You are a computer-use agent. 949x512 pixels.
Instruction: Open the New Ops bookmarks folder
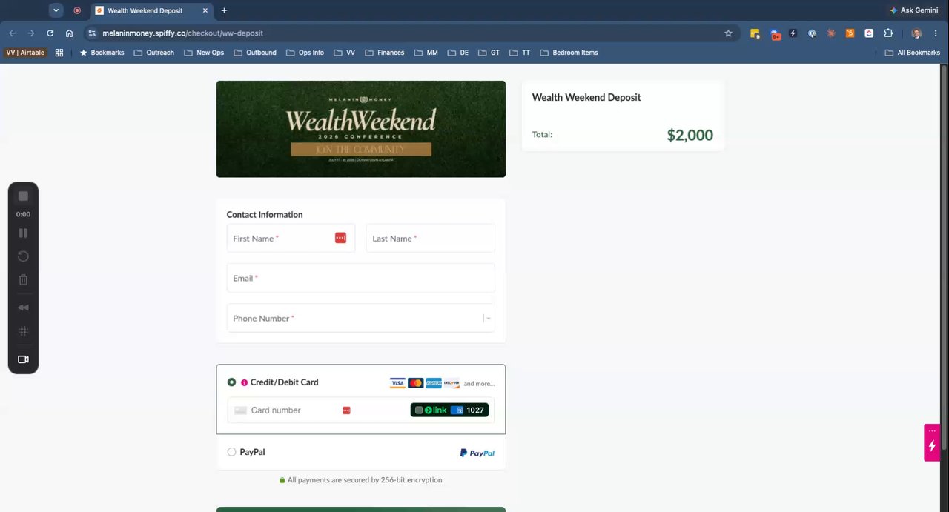point(204,53)
